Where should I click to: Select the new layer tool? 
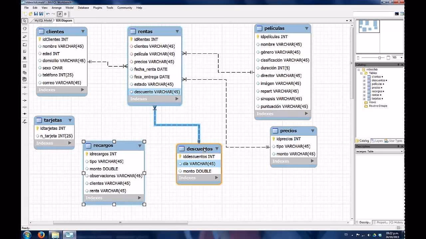(x=25, y=44)
